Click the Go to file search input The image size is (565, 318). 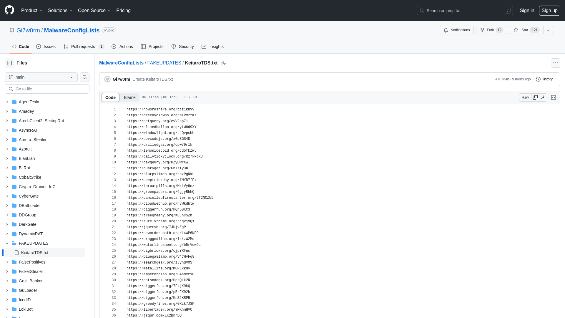pyautogui.click(x=47, y=89)
